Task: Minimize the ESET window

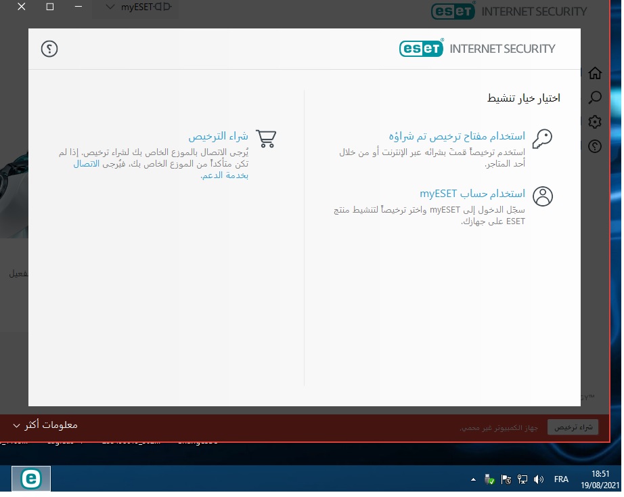Action: (x=79, y=7)
